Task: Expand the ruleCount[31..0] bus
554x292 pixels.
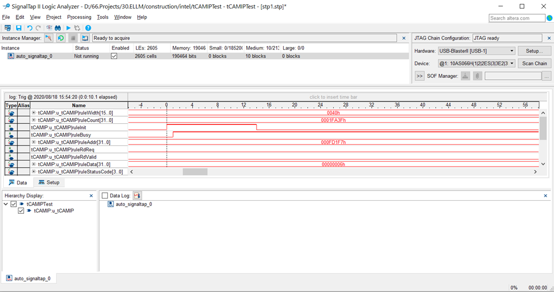Action: pos(34,120)
